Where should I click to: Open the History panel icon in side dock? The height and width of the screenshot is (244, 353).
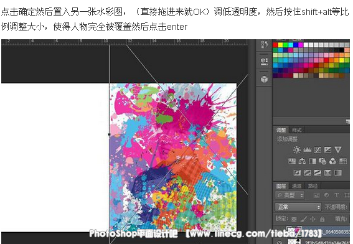pos(264,45)
